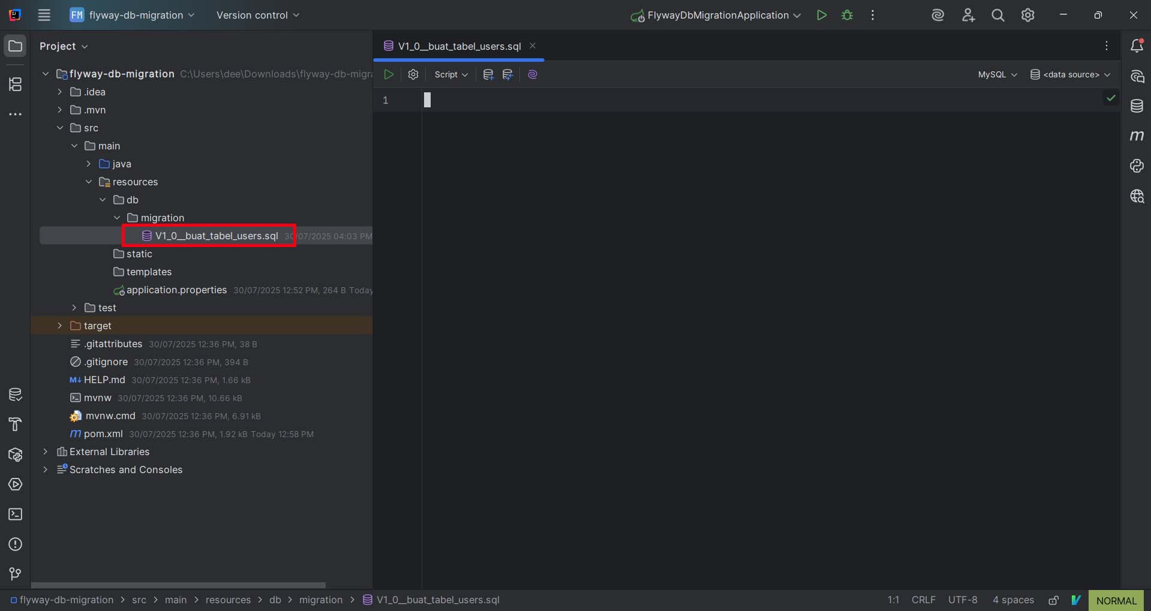Execute the SQL script with editor play icon
Screen dimensions: 1151x611
click(x=389, y=74)
